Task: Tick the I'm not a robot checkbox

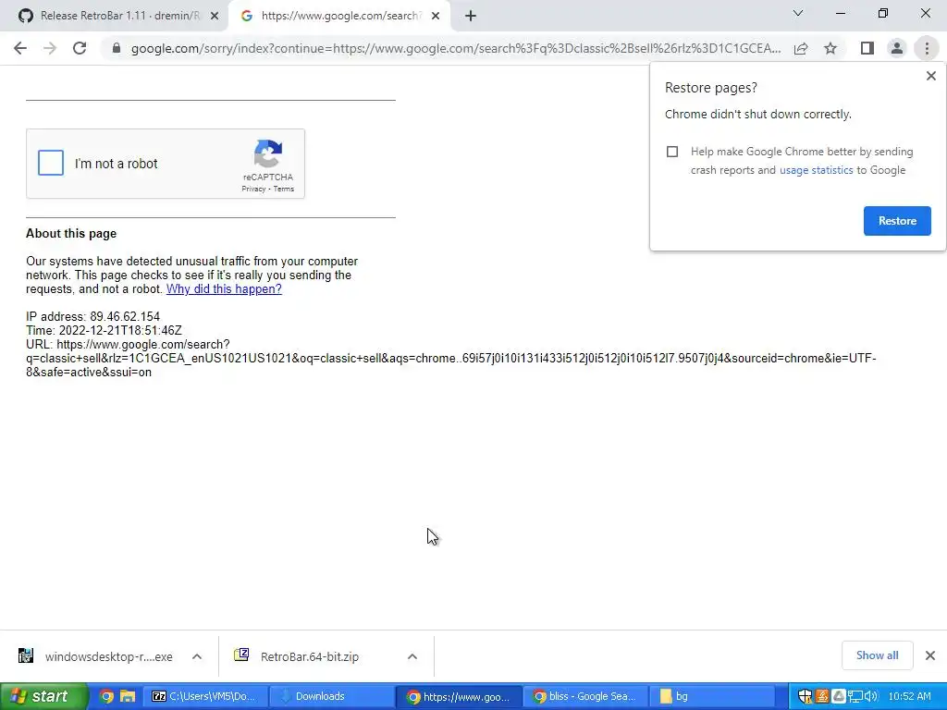Action: click(x=51, y=163)
